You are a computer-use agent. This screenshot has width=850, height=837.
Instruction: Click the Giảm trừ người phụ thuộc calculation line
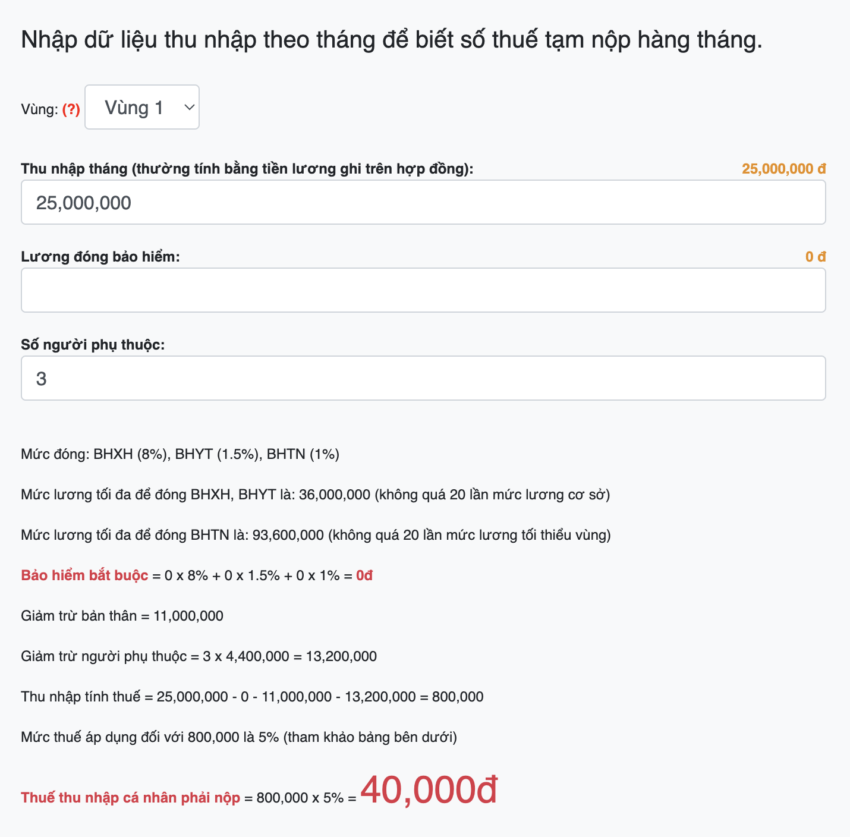pos(199,656)
